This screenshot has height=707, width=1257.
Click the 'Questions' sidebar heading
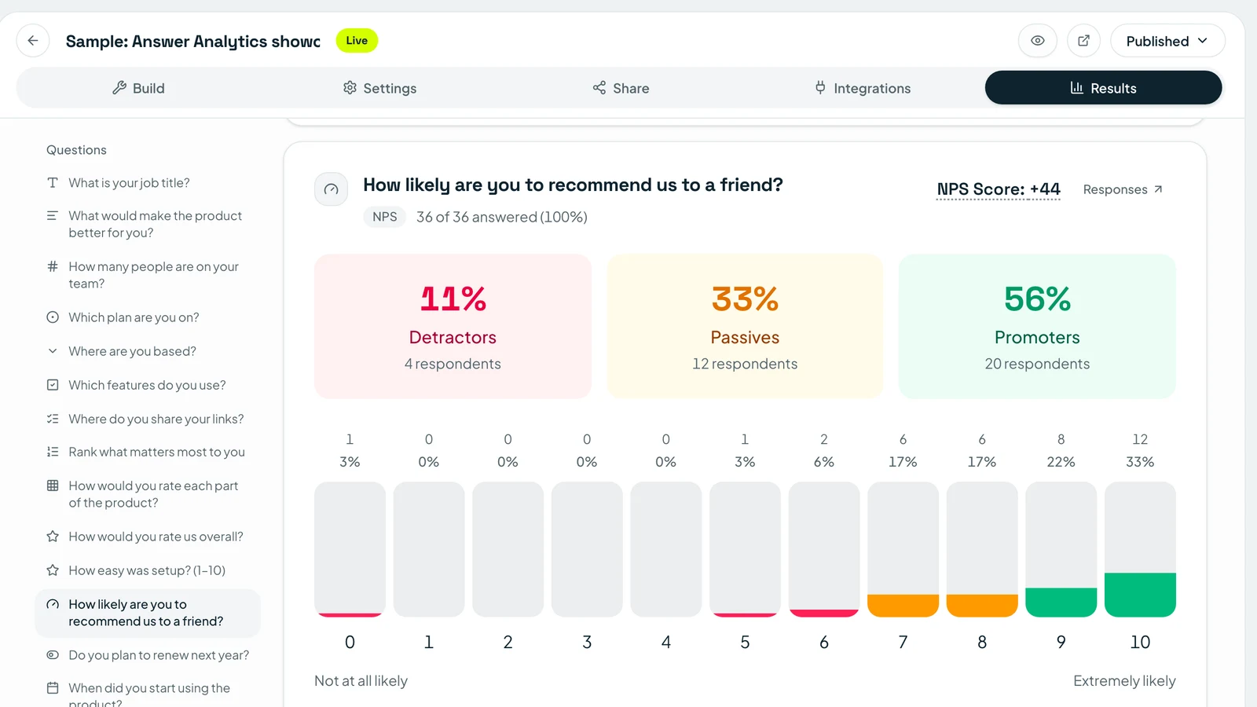click(76, 150)
